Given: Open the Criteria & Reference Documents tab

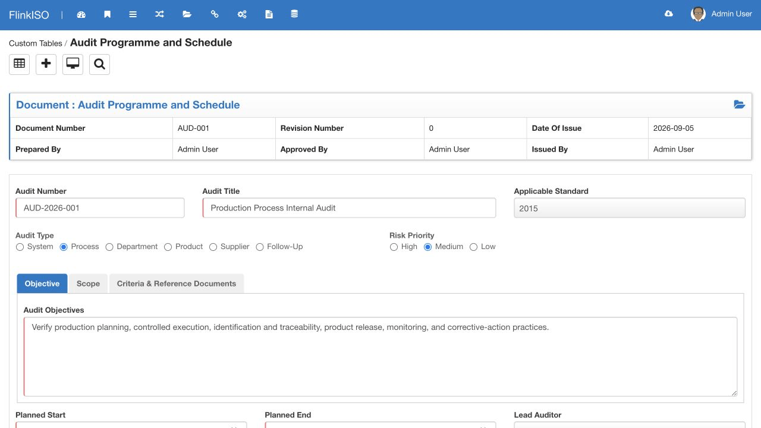Looking at the screenshot, I should [177, 284].
